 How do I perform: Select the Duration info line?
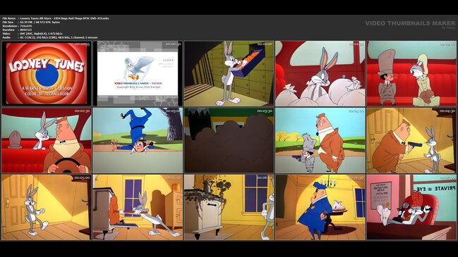click(x=17, y=30)
